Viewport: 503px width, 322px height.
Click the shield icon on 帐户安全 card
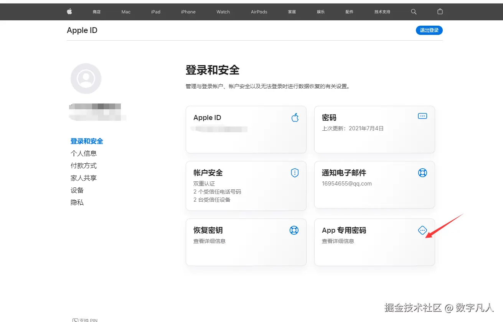pos(294,173)
